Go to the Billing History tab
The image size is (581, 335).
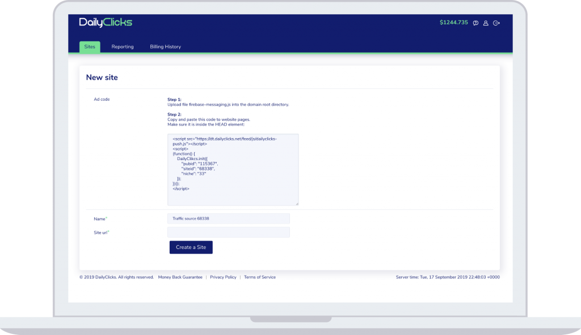point(165,47)
